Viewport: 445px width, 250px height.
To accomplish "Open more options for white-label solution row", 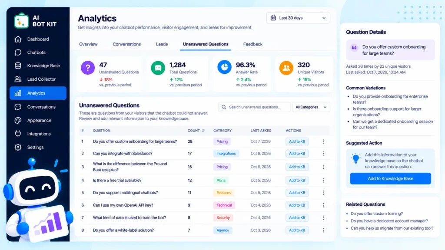I will pyautogui.click(x=323, y=230).
